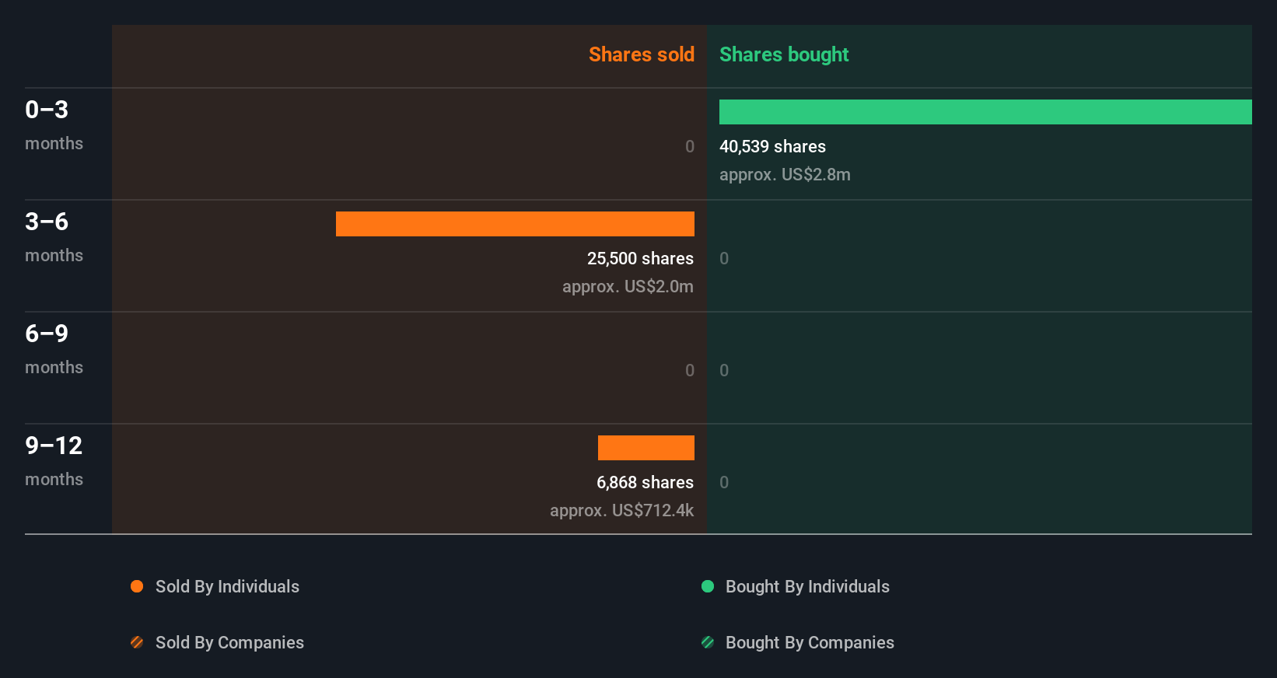Click the Sold By Individuals legend label

[227, 586]
